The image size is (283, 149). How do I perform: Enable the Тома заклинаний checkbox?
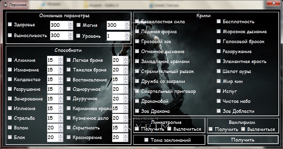(146, 140)
